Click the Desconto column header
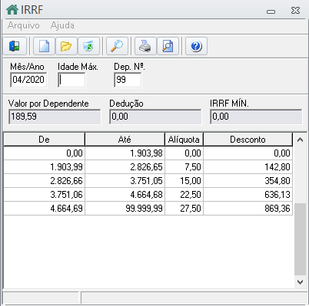309x306 pixels. pos(248,140)
